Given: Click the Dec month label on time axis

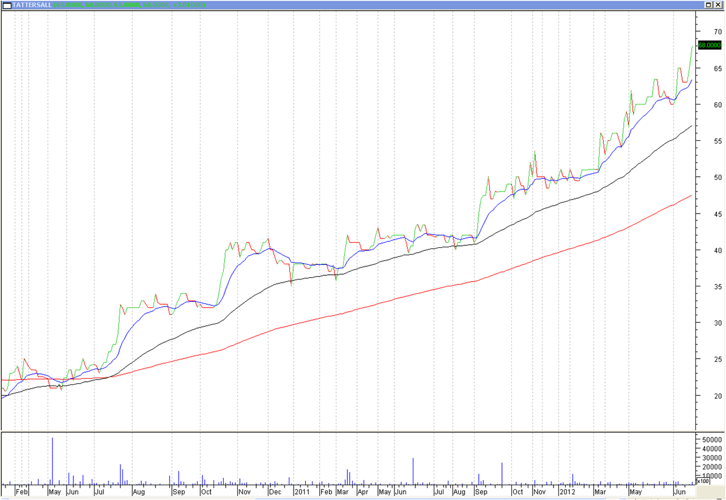Looking at the screenshot, I should pyautogui.click(x=275, y=491).
